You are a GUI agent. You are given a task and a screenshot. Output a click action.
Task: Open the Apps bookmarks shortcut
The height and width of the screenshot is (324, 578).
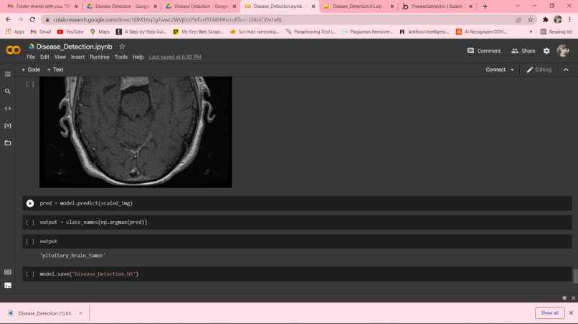point(15,32)
